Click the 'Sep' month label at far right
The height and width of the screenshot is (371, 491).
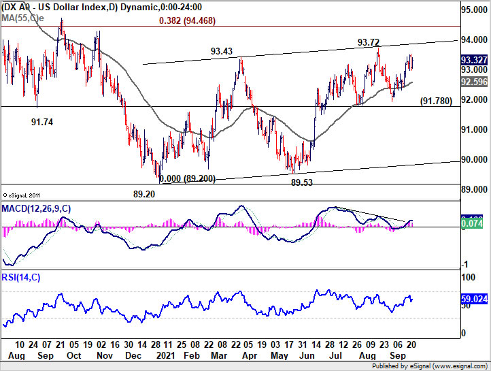[x=397, y=356]
